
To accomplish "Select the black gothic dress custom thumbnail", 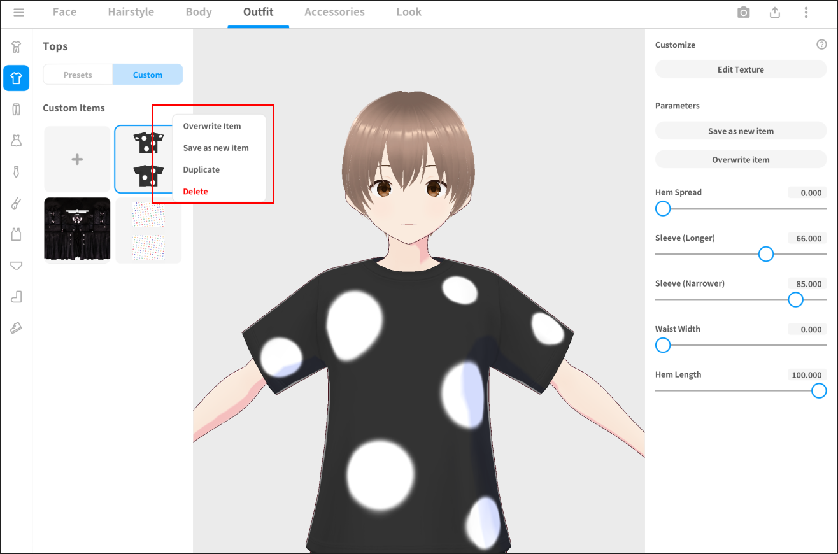I will tap(77, 229).
